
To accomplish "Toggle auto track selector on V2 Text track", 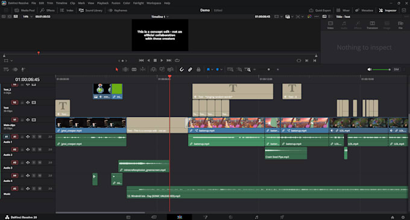I will pos(28,102).
